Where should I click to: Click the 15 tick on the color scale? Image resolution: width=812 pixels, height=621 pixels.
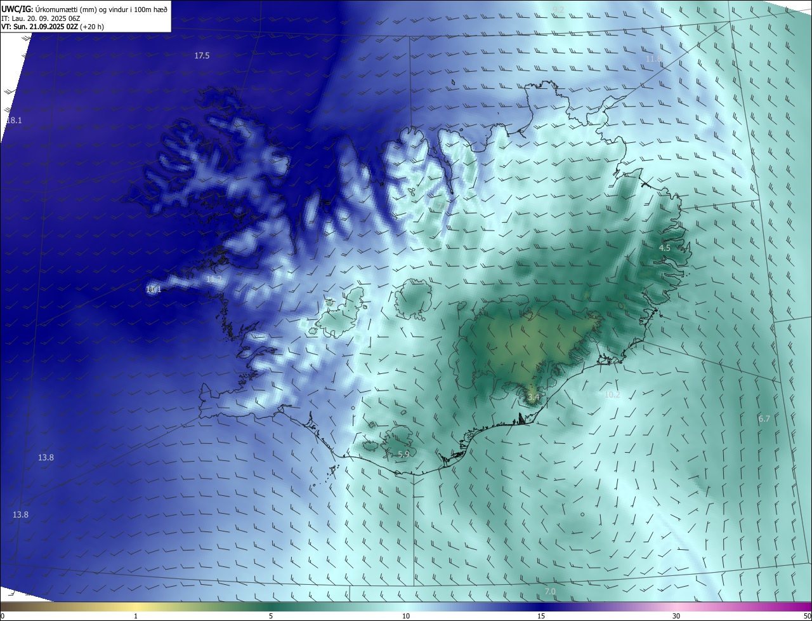click(541, 617)
